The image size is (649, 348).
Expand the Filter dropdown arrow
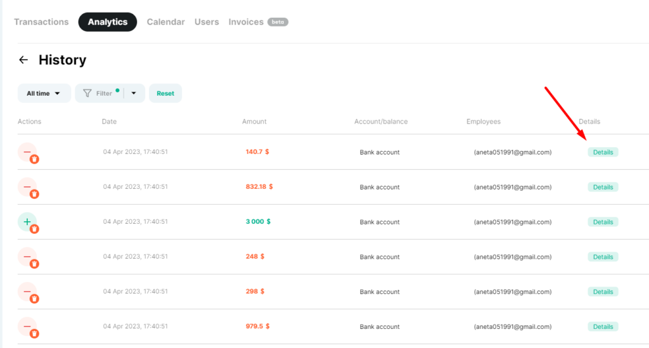pyautogui.click(x=134, y=94)
